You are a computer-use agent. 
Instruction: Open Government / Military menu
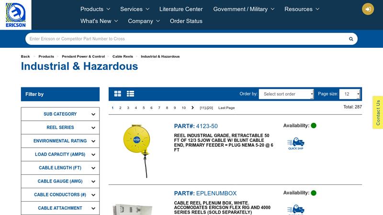pos(244,9)
